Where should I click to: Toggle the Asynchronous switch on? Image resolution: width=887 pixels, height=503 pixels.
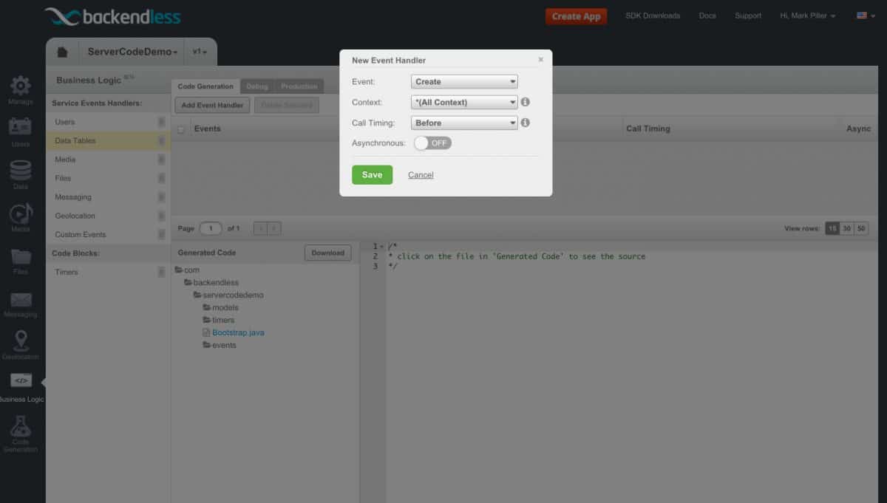pos(432,143)
